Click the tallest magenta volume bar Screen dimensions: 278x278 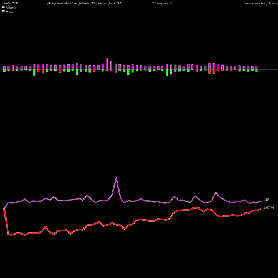[x=107, y=64]
